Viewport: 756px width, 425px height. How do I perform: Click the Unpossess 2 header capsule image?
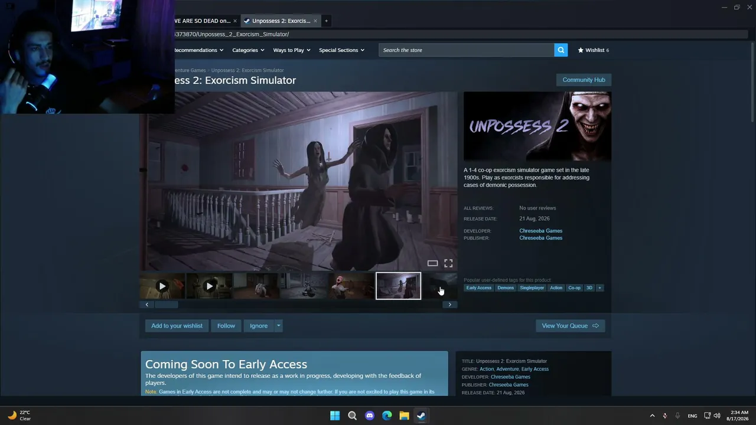[x=537, y=126]
